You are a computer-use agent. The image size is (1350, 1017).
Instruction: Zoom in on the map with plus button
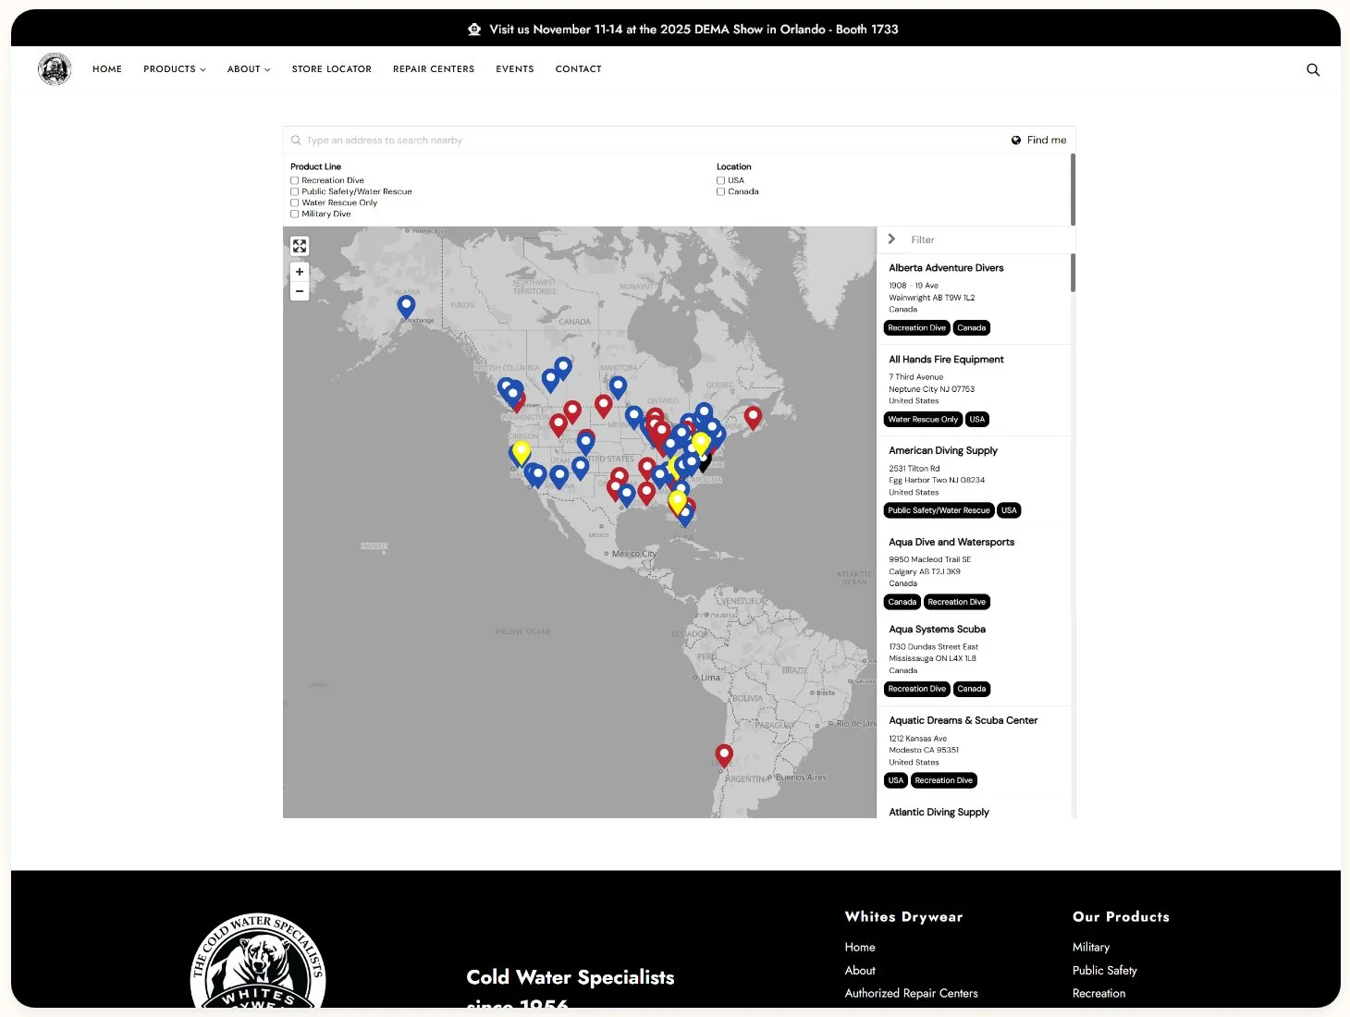tap(300, 272)
